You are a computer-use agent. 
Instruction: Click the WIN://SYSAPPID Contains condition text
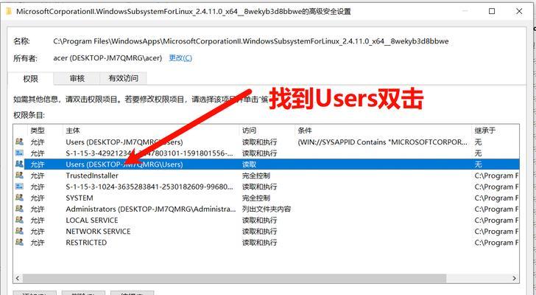(383, 142)
